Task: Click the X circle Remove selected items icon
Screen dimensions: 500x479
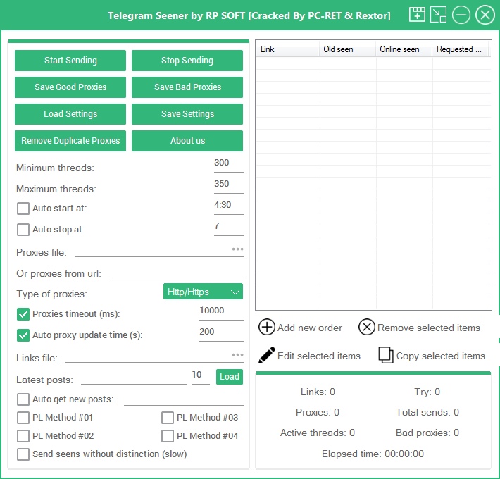Action: 367,327
